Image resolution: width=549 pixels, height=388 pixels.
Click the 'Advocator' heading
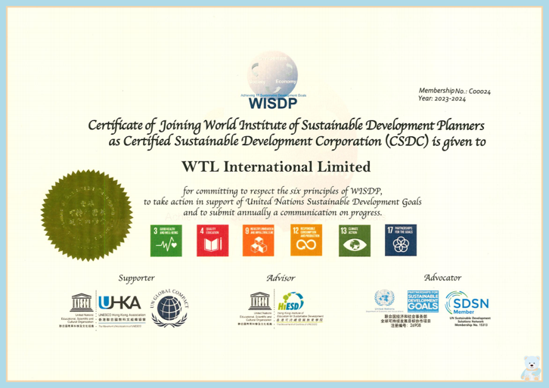click(442, 278)
